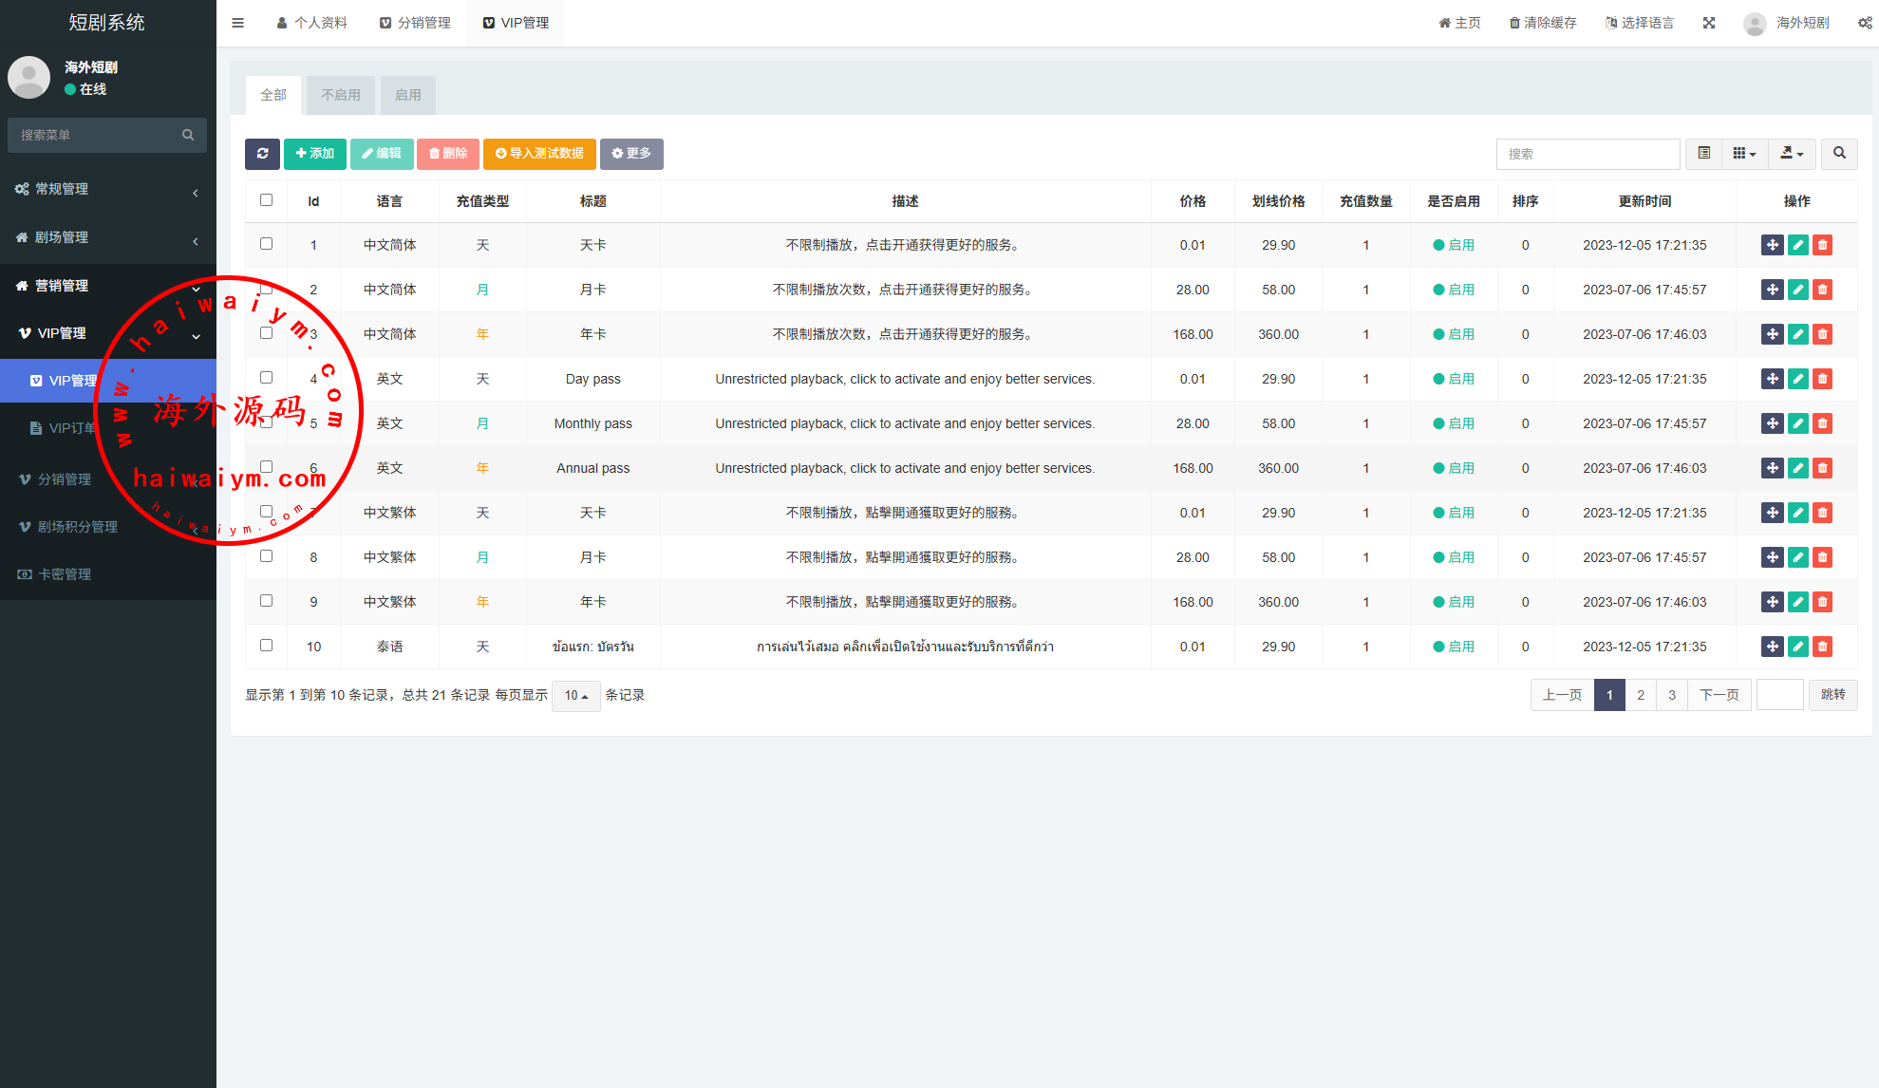Tick the checkbox for row Id 9
This screenshot has height=1088, width=1879.
(x=266, y=601)
